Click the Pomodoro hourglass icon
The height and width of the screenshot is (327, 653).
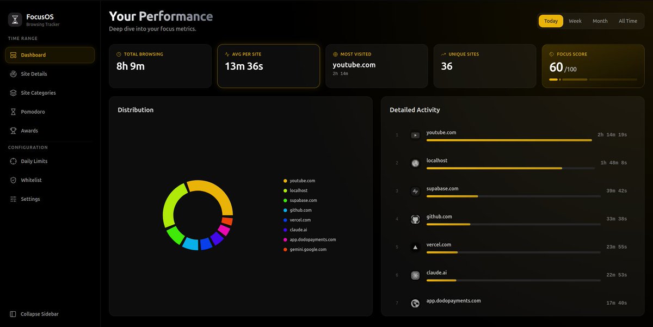(x=13, y=112)
